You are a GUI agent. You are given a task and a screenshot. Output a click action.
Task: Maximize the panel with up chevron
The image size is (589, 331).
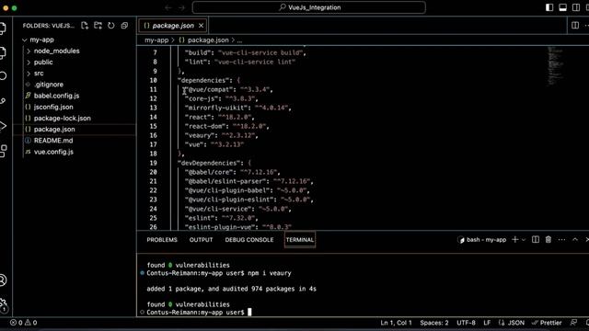coord(575,239)
